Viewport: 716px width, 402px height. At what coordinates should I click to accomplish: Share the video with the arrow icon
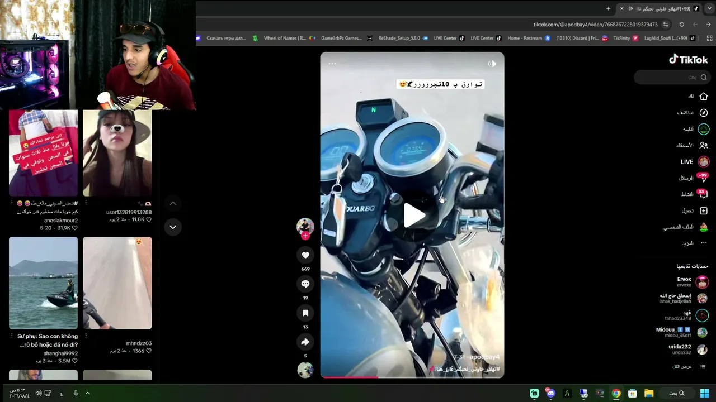[305, 342]
